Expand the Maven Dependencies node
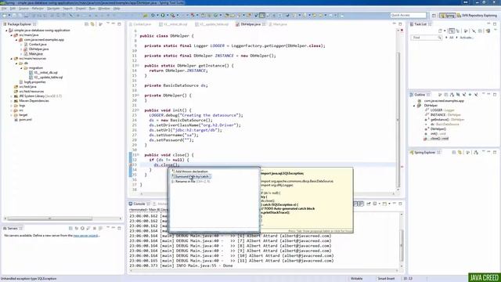 [12, 101]
